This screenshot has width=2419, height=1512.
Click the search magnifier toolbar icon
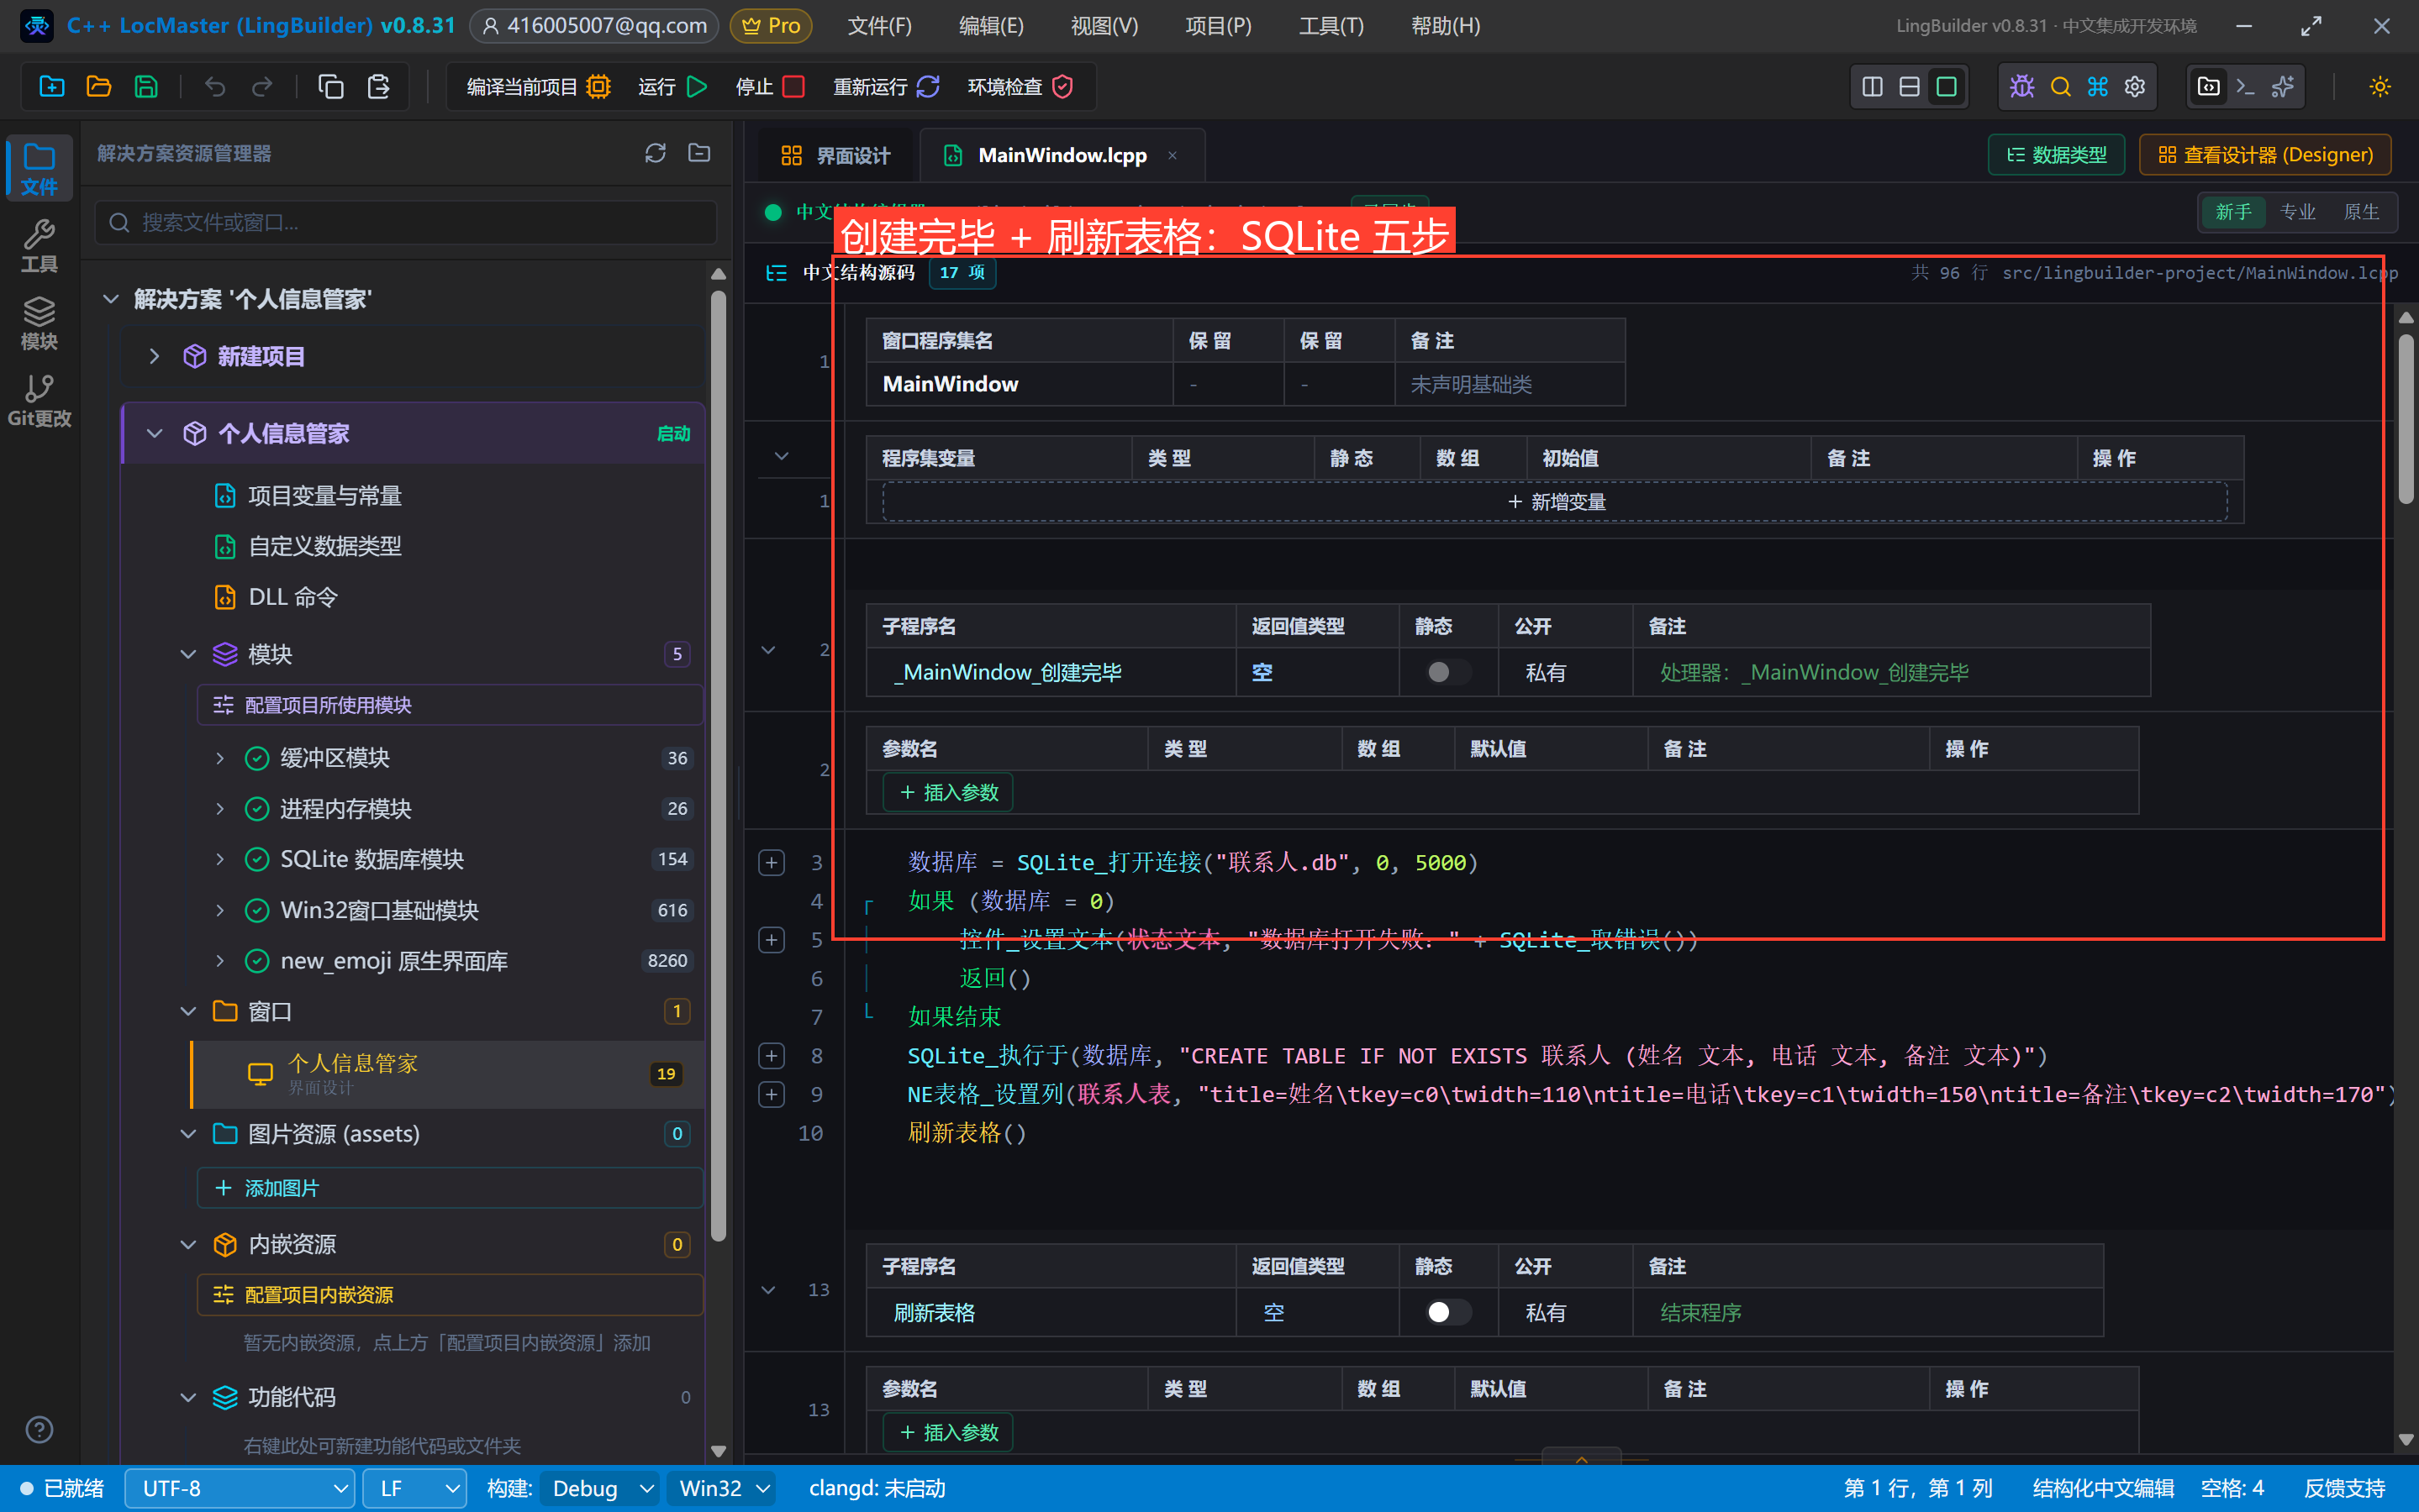click(x=2060, y=87)
